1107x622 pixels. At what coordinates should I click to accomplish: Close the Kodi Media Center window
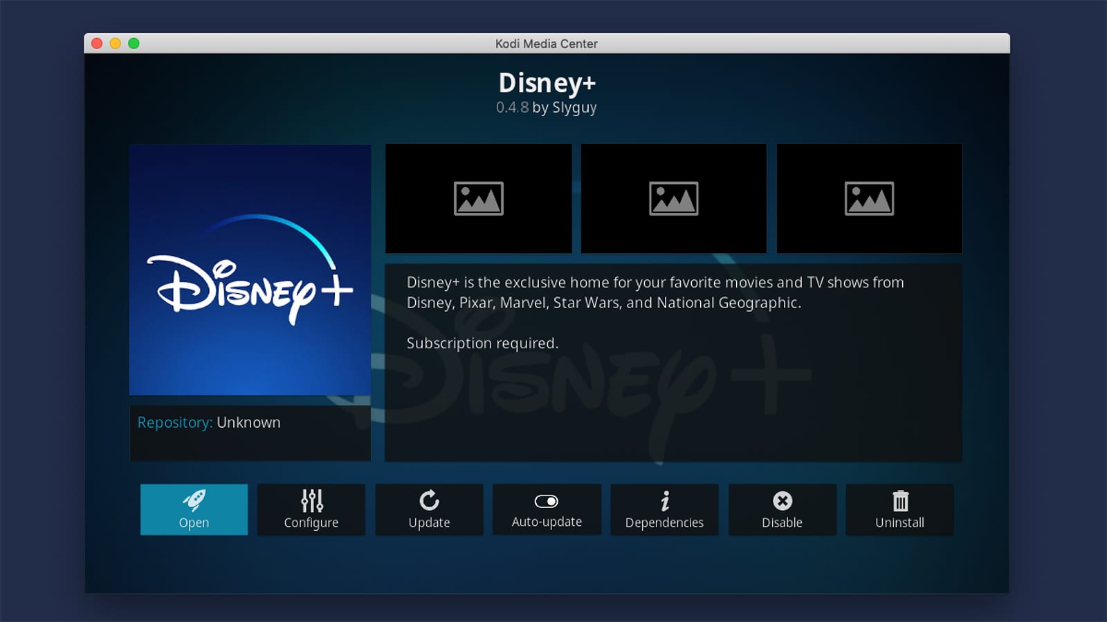tap(97, 44)
